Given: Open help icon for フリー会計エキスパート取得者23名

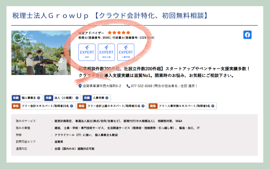Looking at the screenshot, I should coord(71,106).
